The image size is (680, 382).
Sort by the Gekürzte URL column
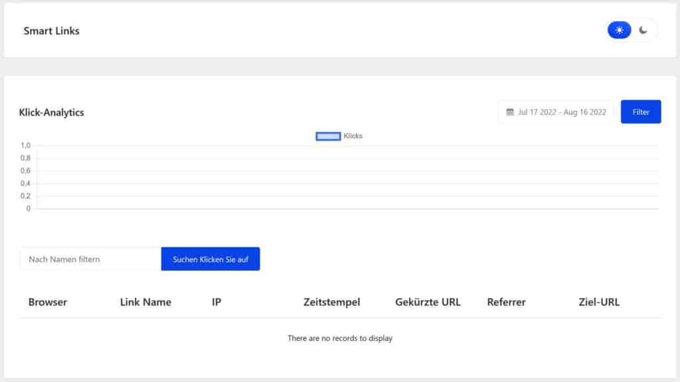click(x=428, y=302)
